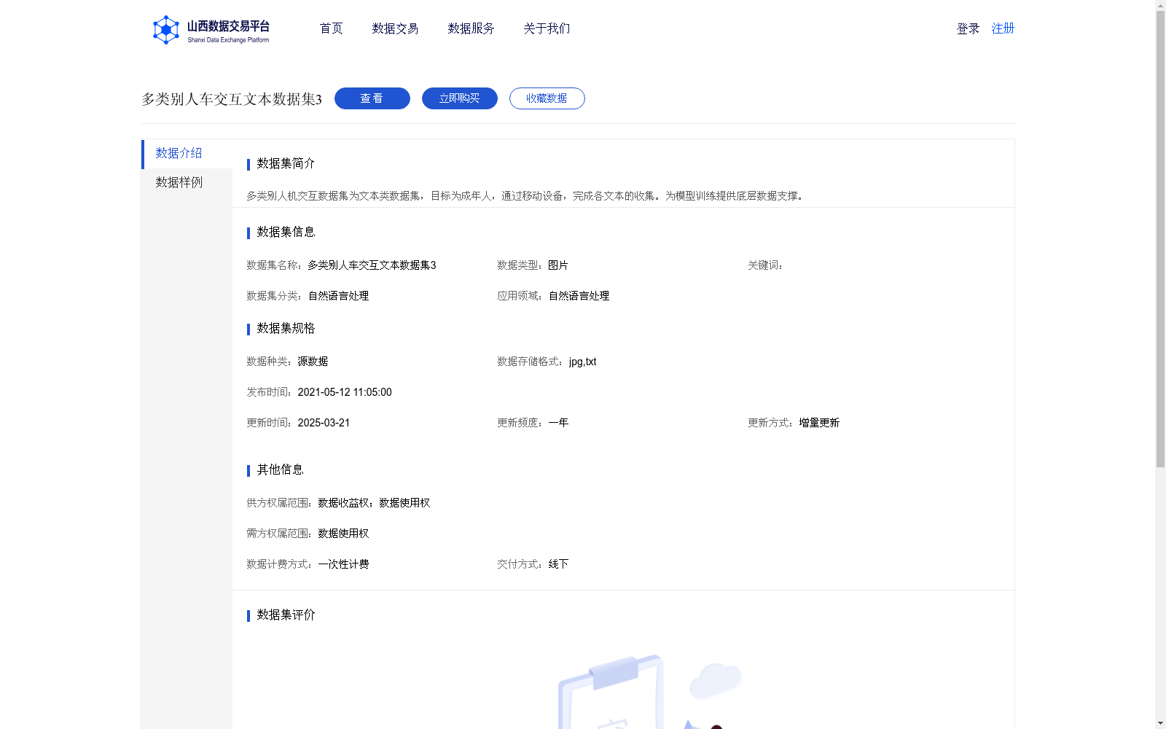
Task: Click the update time 2025-03-21
Action: [324, 423]
